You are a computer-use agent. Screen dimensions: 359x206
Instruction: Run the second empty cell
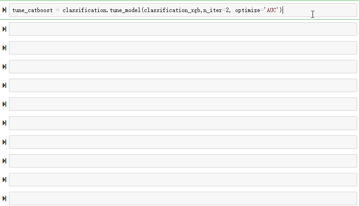[x=4, y=48]
